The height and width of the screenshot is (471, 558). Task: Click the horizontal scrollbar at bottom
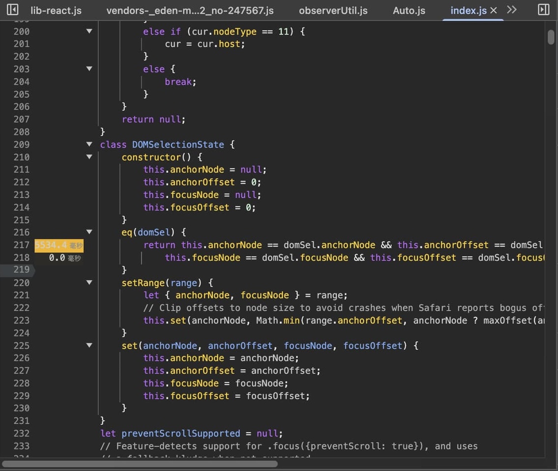point(140,464)
